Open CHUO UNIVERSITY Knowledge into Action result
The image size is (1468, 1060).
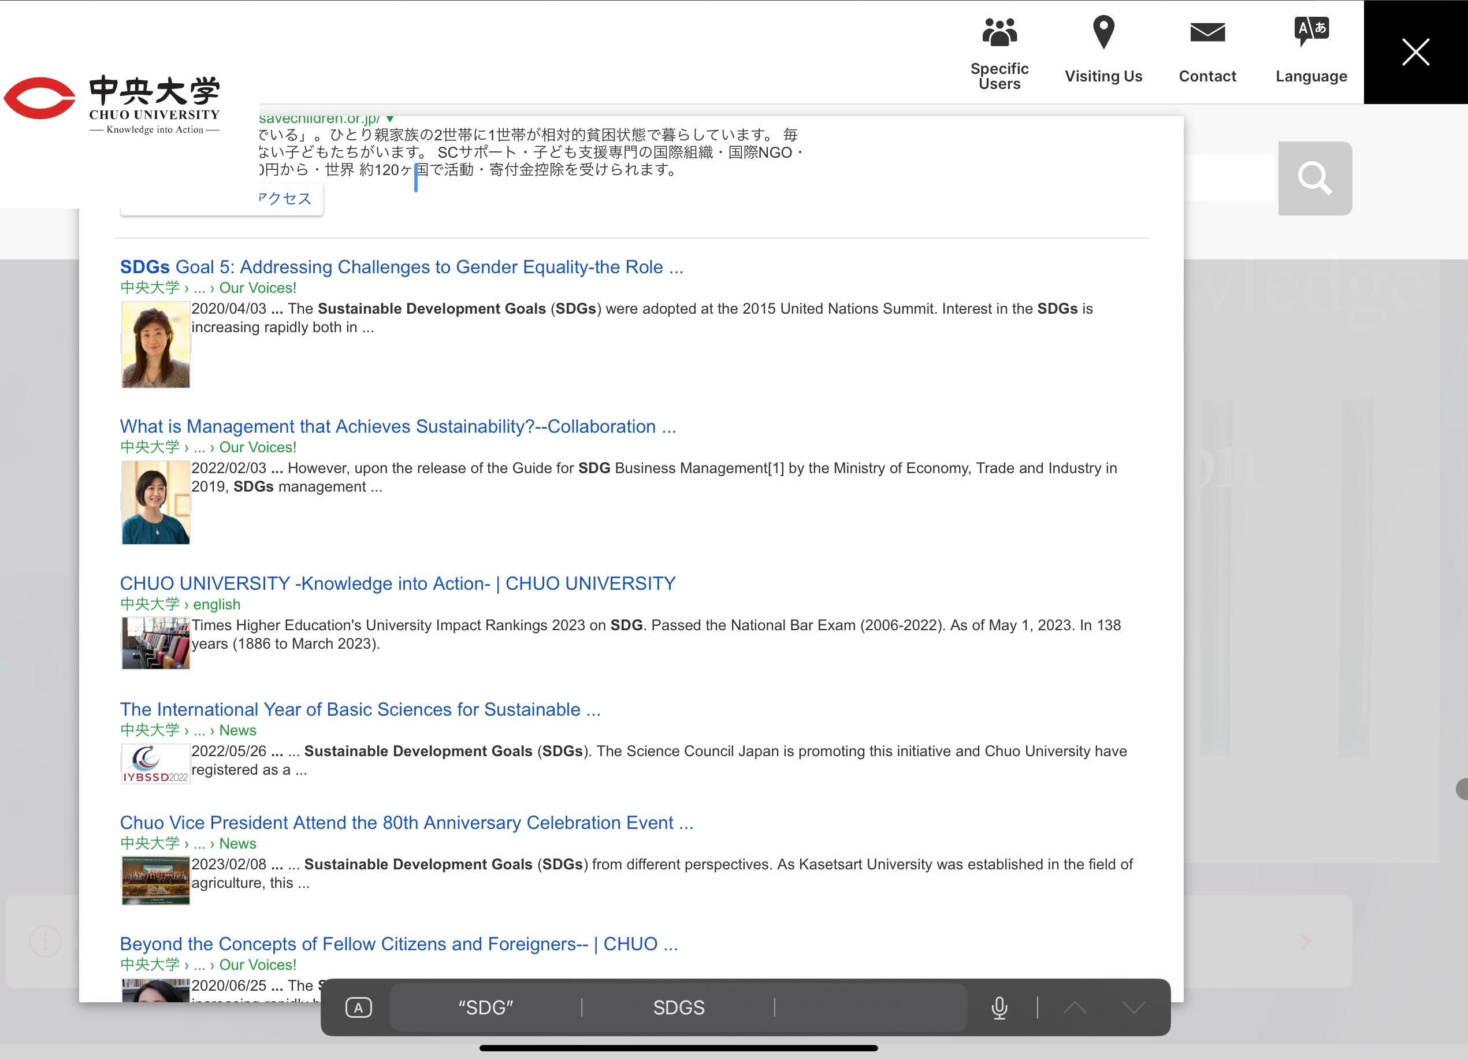coord(397,583)
